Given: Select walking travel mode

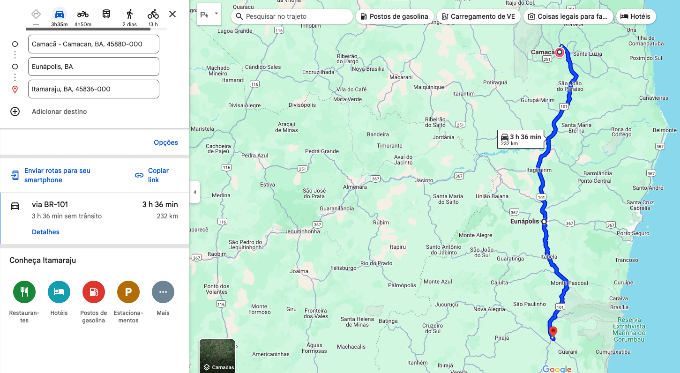Looking at the screenshot, I should 130,14.
